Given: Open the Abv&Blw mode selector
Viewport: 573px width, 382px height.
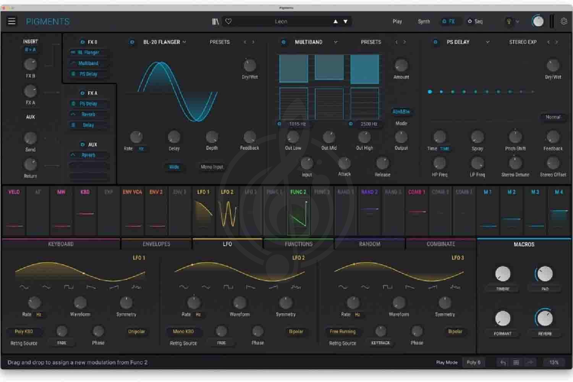Looking at the screenshot, I should [401, 112].
